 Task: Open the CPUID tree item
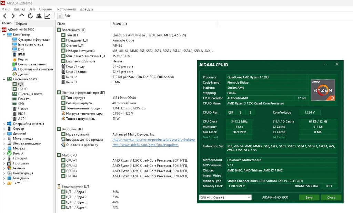coord(23,89)
